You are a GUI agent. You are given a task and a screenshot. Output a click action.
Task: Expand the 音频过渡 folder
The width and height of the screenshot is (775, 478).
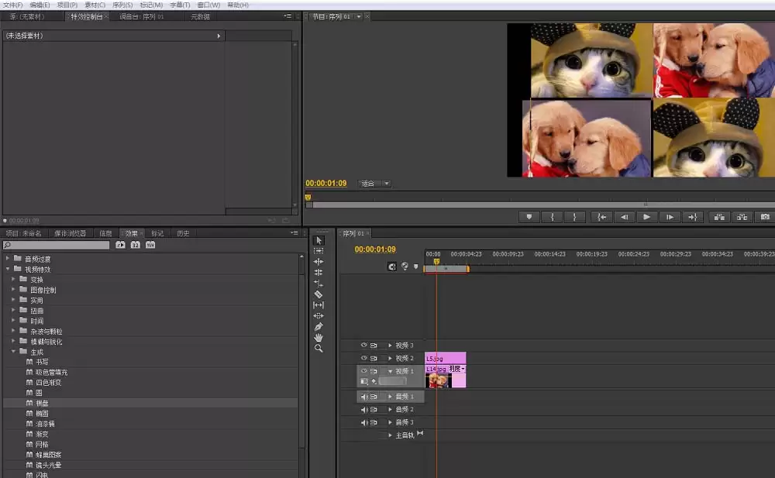tap(8, 259)
